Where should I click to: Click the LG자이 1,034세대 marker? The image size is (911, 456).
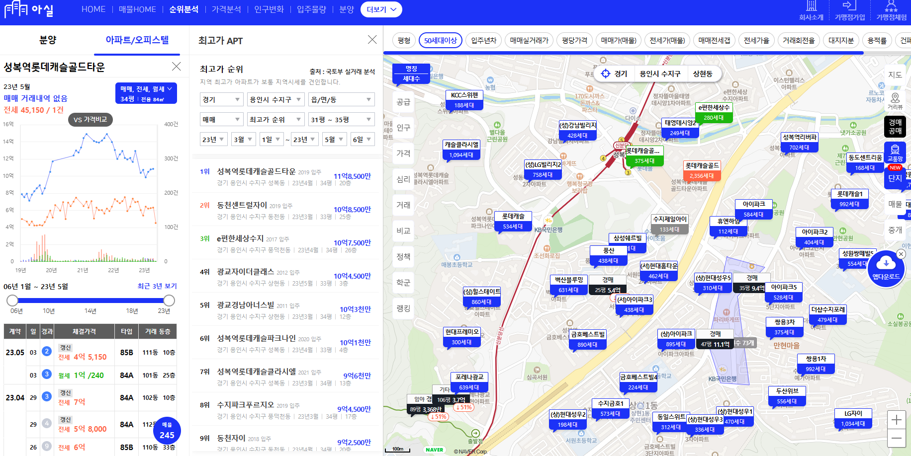pyautogui.click(x=853, y=418)
